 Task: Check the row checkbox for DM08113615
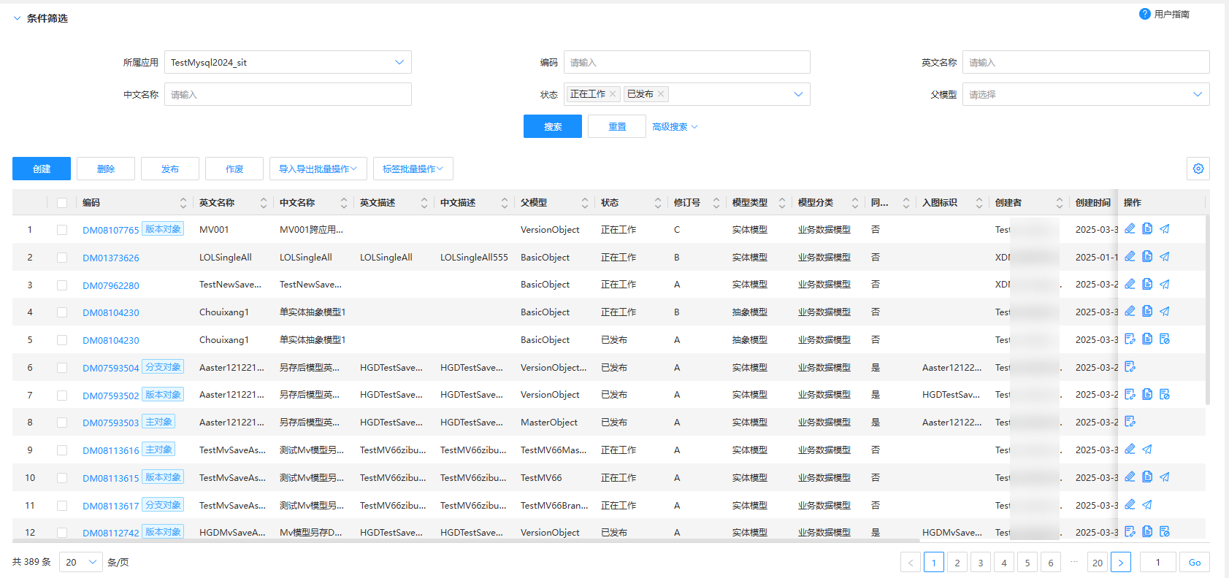point(62,478)
